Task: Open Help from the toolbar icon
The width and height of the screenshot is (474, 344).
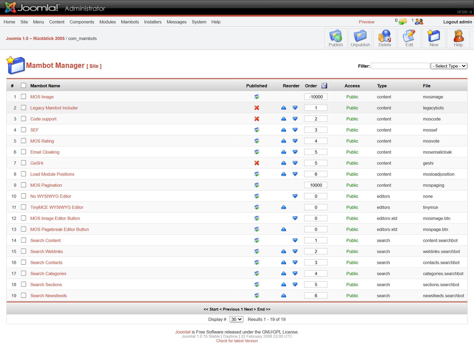Action: click(x=458, y=38)
